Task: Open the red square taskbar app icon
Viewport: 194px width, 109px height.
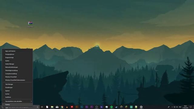Action: (72, 107)
